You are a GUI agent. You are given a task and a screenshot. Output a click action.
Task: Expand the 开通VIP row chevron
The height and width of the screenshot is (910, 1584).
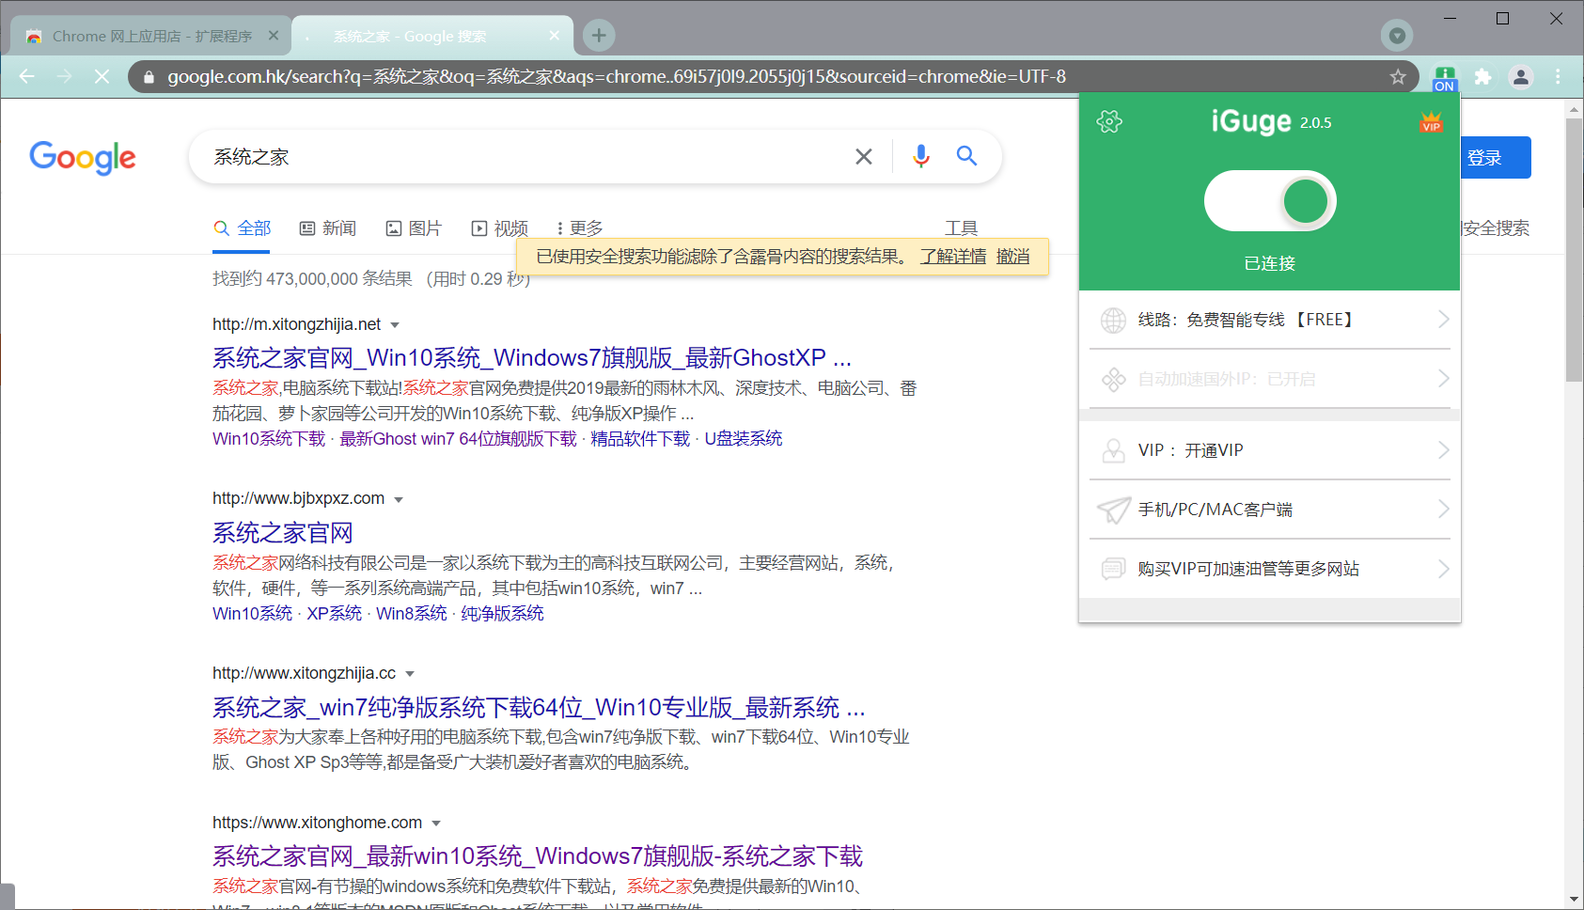point(1445,450)
